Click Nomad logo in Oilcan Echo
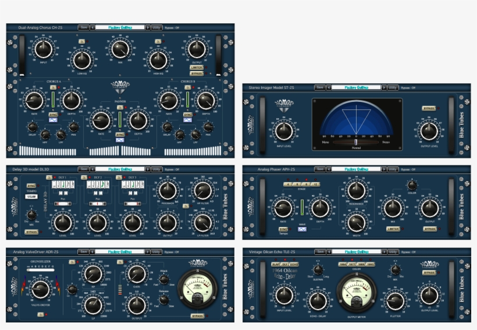The height and width of the screenshot is (330, 477). point(429,264)
